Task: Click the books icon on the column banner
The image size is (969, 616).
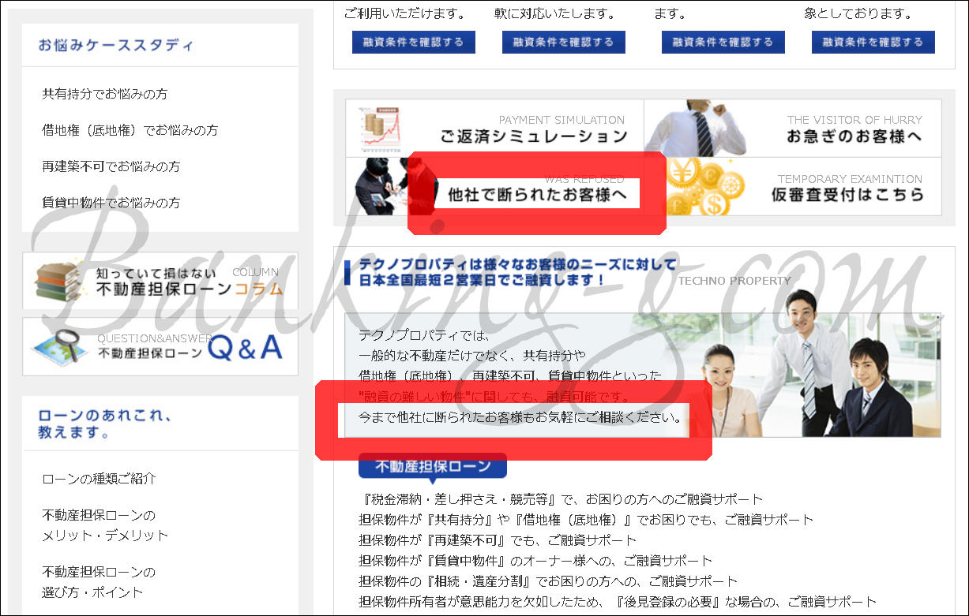Action: (x=59, y=280)
